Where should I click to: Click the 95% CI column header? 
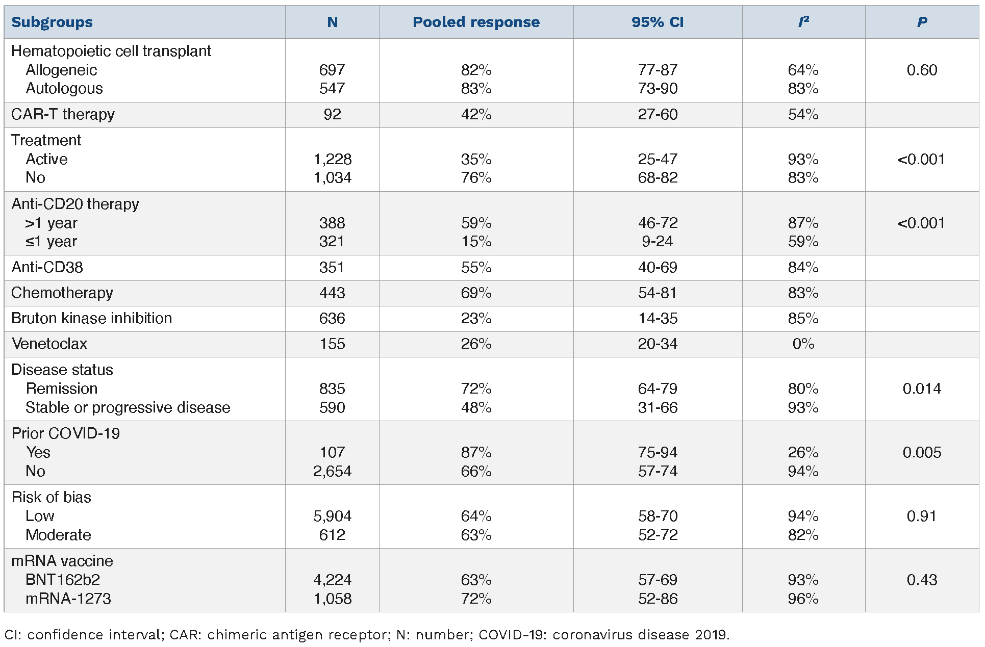658,22
